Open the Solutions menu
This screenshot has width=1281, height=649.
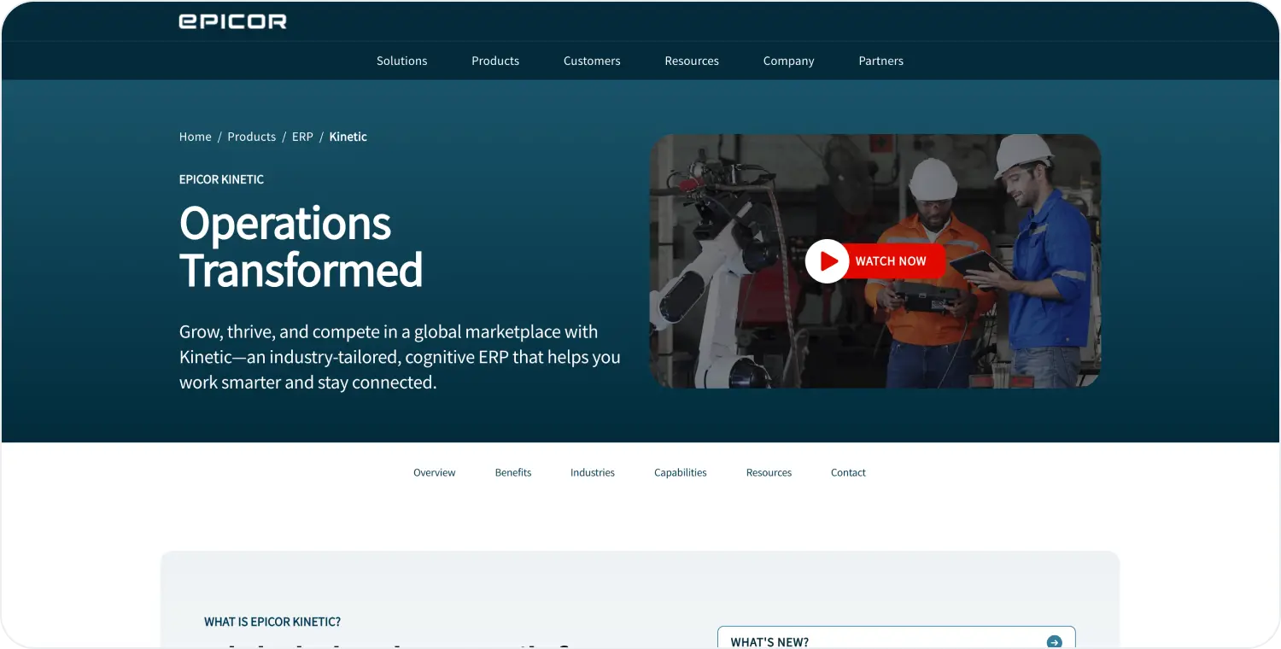[402, 61]
